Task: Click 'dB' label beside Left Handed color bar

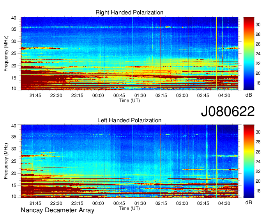Action: (x=249, y=202)
